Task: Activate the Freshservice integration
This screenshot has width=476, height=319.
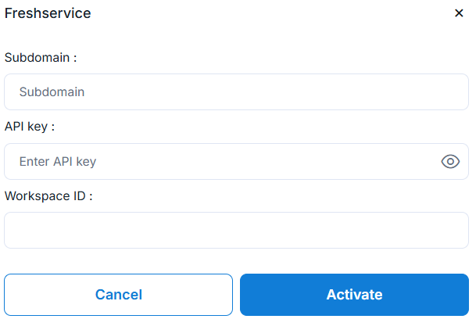Action: click(354, 295)
